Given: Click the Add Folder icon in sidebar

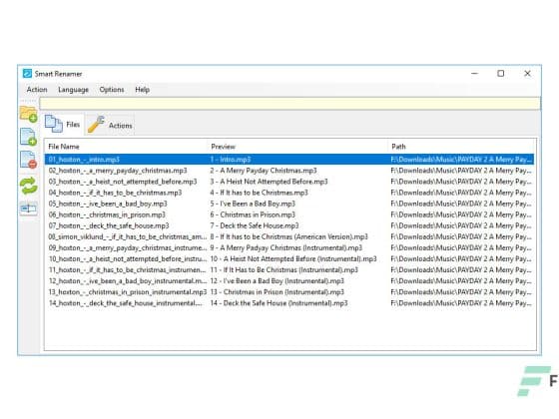Looking at the screenshot, I should [29, 114].
